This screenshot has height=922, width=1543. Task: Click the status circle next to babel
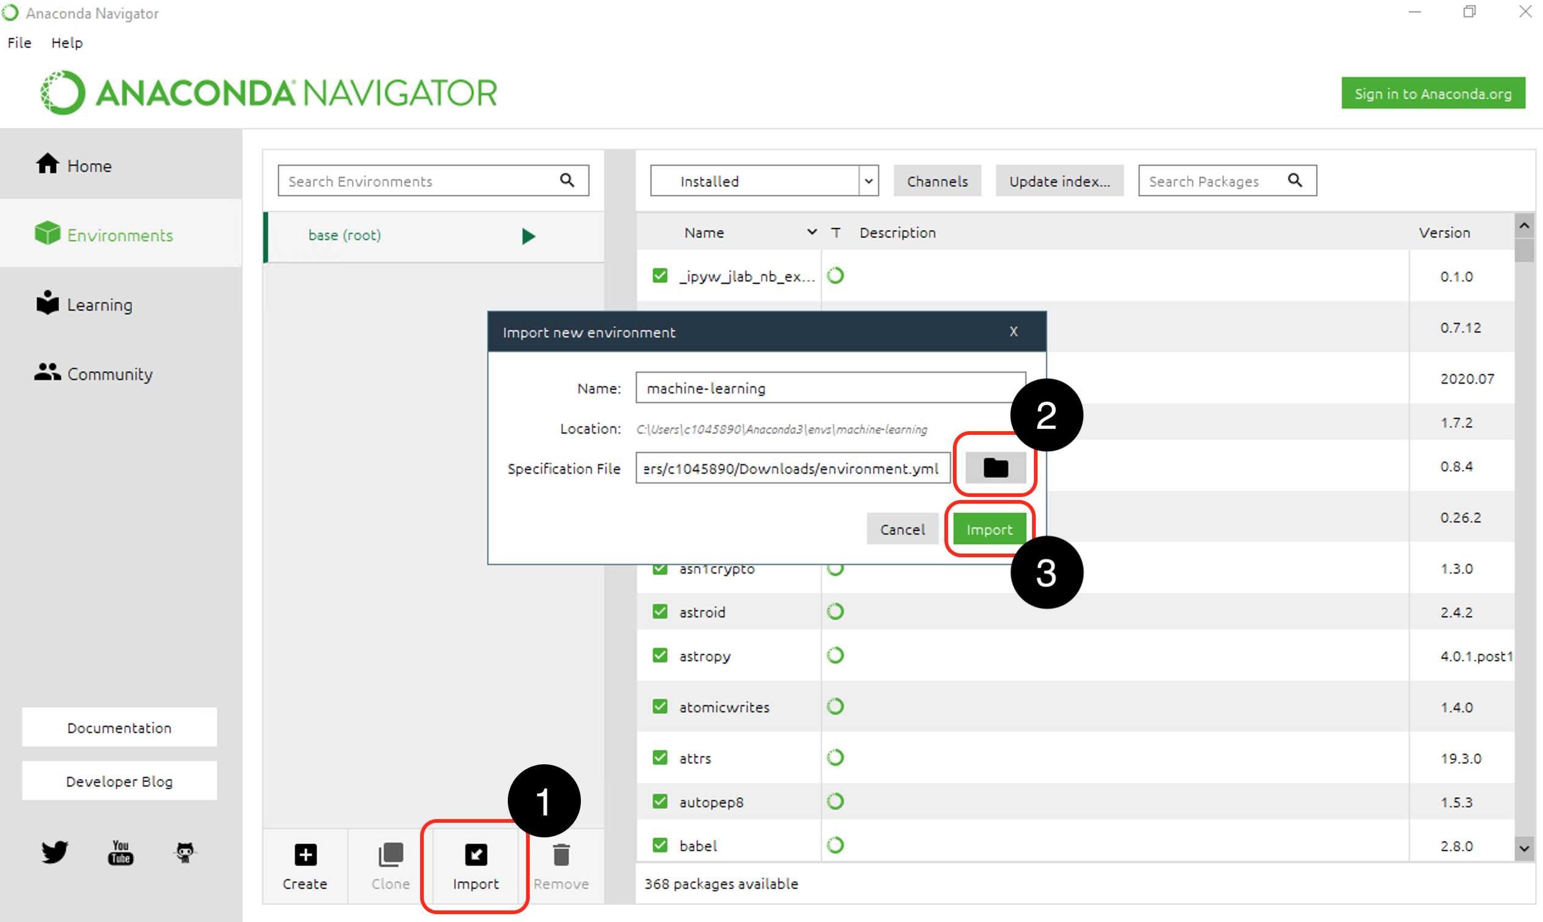point(835,845)
